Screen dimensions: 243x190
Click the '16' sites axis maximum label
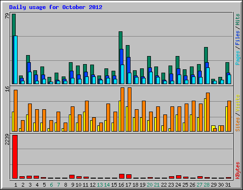7,89
